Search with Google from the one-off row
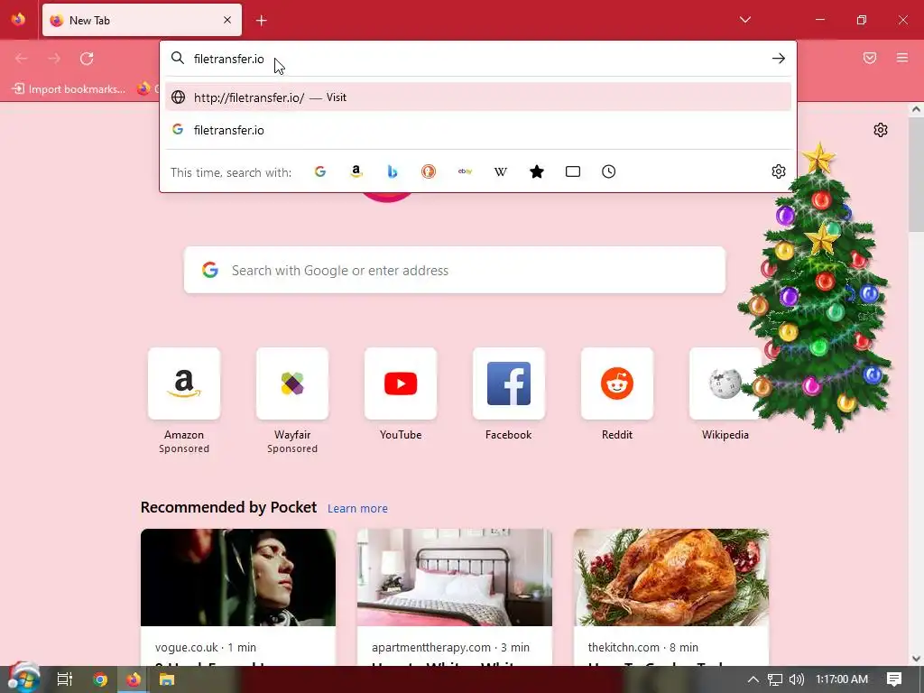924x693 pixels. point(320,171)
